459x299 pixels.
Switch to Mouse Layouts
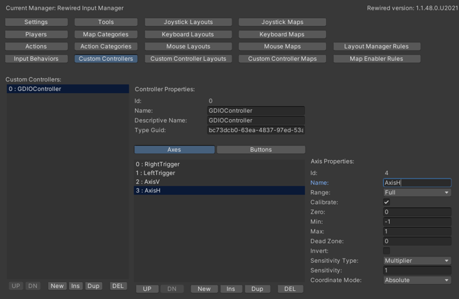pyautogui.click(x=188, y=46)
